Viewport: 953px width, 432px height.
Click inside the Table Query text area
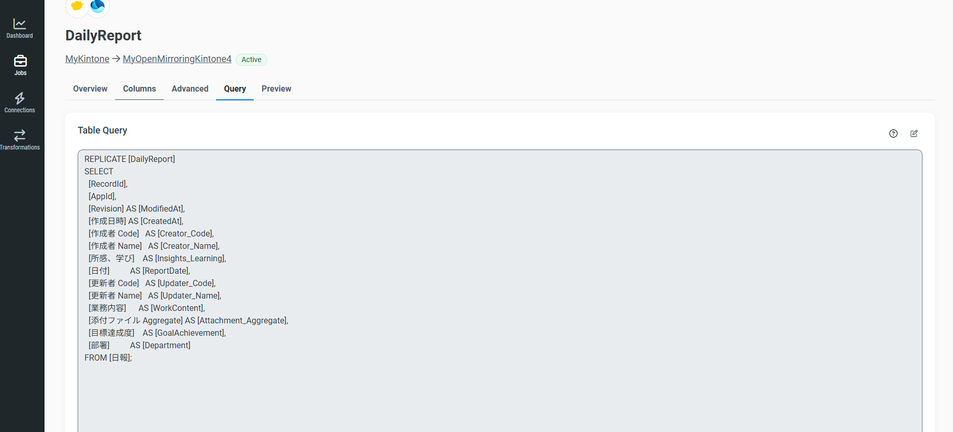coord(500,291)
